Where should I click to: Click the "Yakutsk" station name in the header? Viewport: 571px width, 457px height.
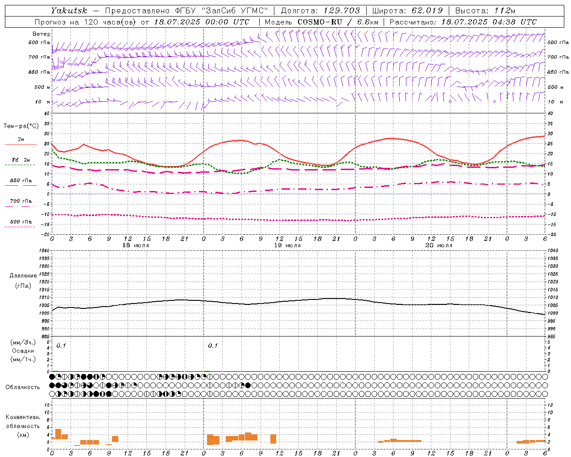pos(69,11)
